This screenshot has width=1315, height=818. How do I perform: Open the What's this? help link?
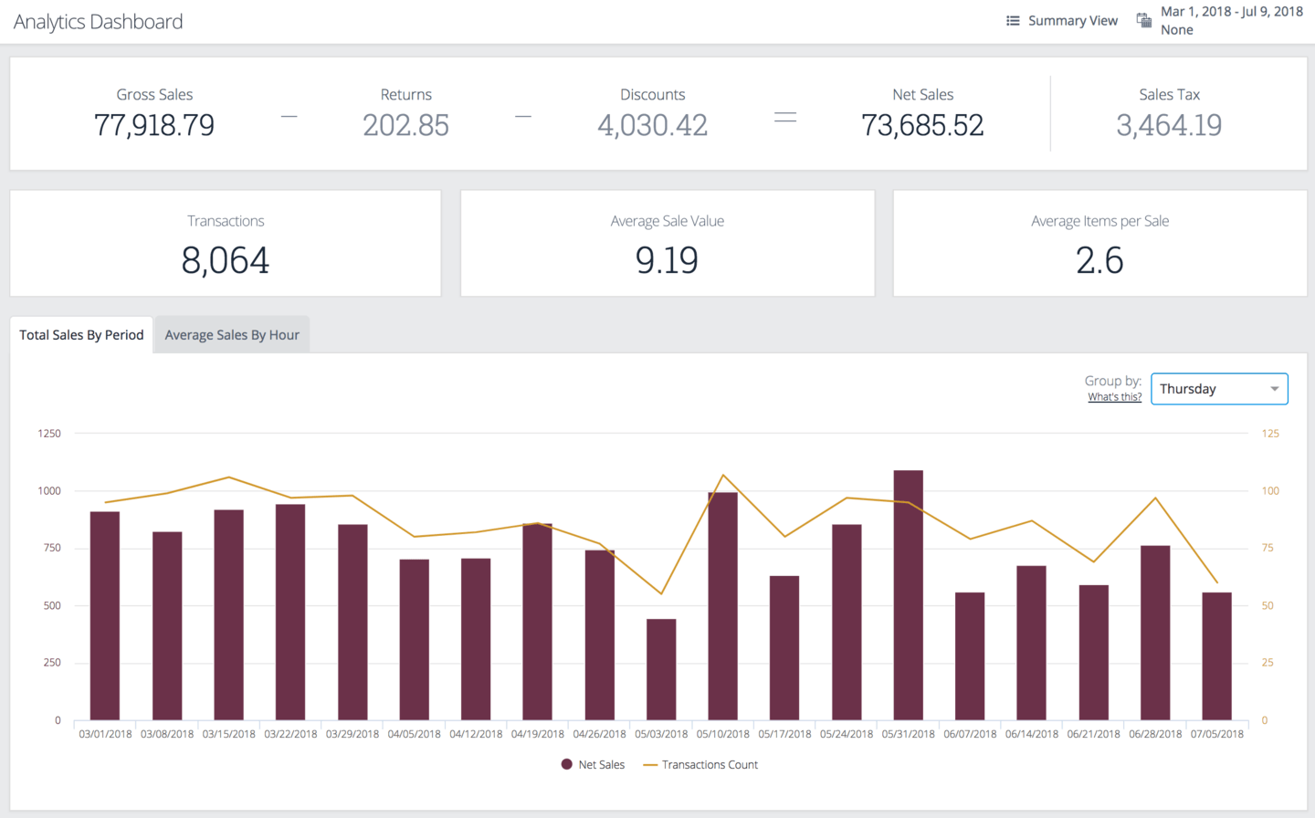[x=1114, y=396]
